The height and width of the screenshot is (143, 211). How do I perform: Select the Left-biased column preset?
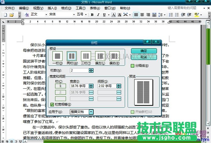(100, 56)
